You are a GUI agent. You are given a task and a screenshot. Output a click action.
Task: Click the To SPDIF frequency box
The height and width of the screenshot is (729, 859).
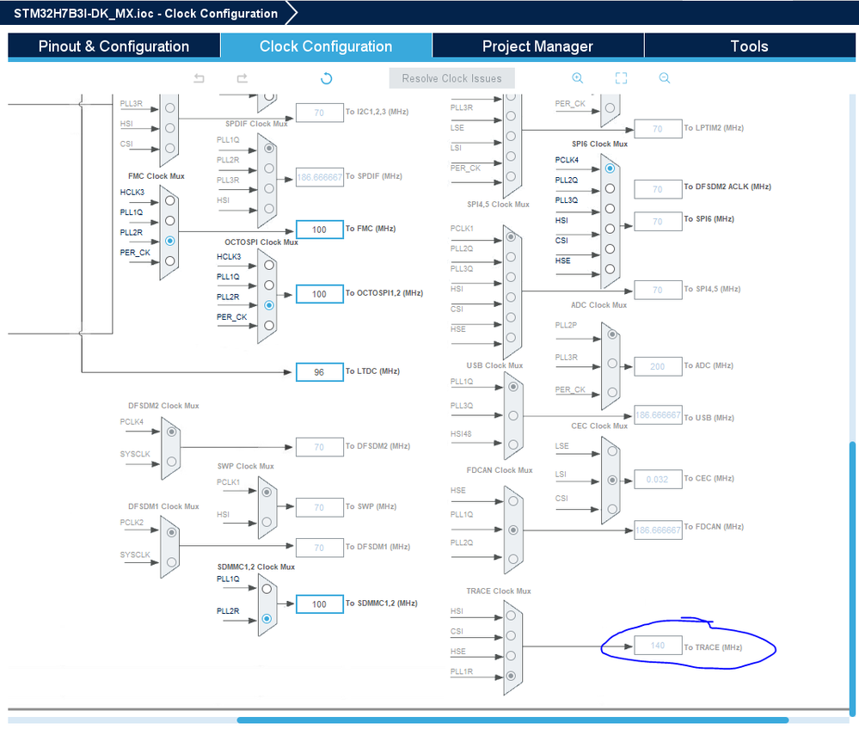click(x=319, y=177)
